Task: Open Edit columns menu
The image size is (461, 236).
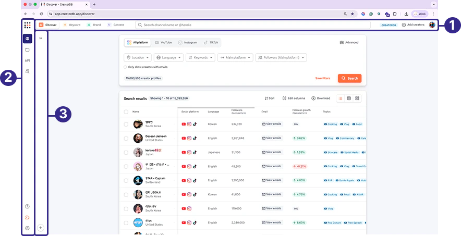Action: [x=294, y=98]
